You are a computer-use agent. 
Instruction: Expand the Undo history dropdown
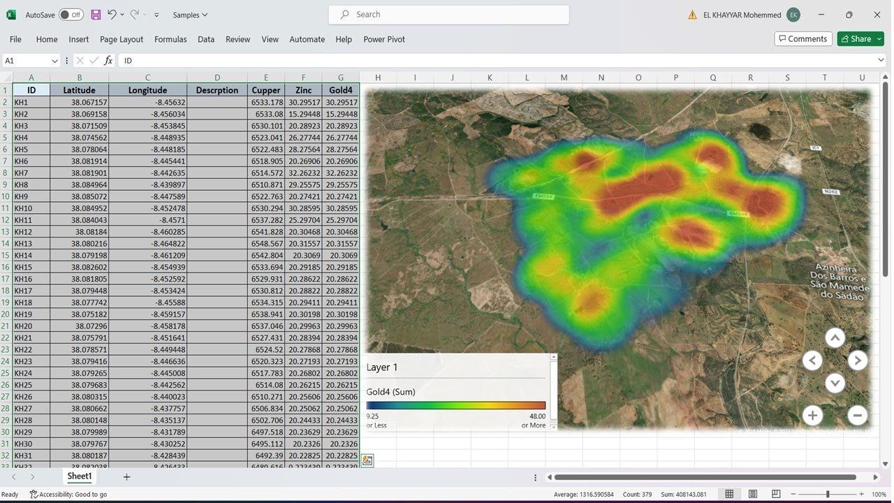[x=121, y=14]
